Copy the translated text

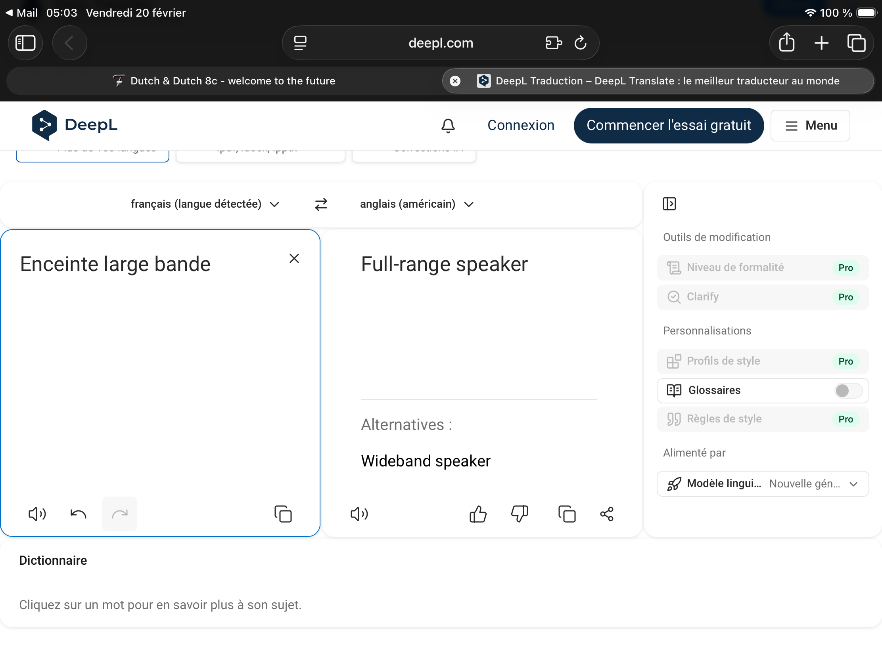pyautogui.click(x=567, y=514)
